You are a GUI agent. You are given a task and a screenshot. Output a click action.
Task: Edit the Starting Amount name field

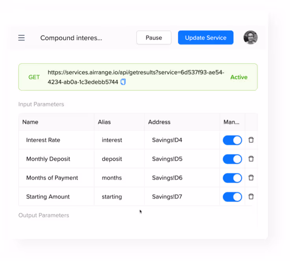(48, 197)
